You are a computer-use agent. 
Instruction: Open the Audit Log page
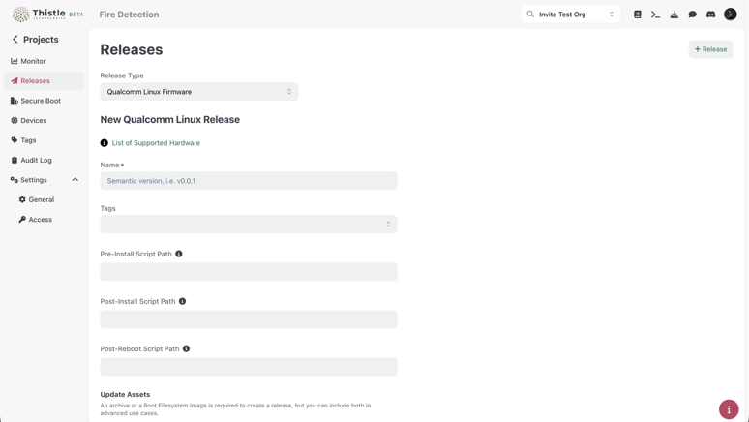click(36, 160)
